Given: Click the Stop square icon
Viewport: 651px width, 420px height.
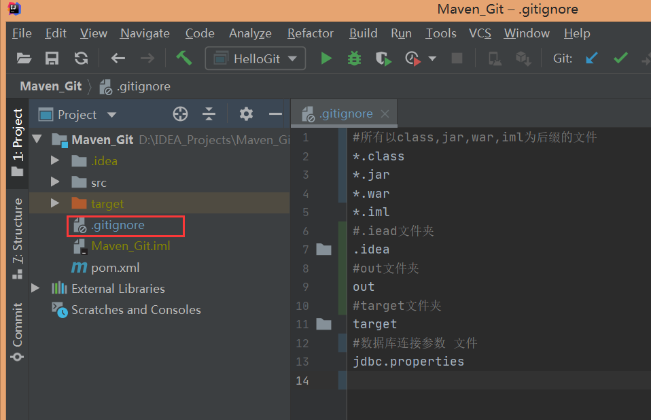Looking at the screenshot, I should (457, 58).
